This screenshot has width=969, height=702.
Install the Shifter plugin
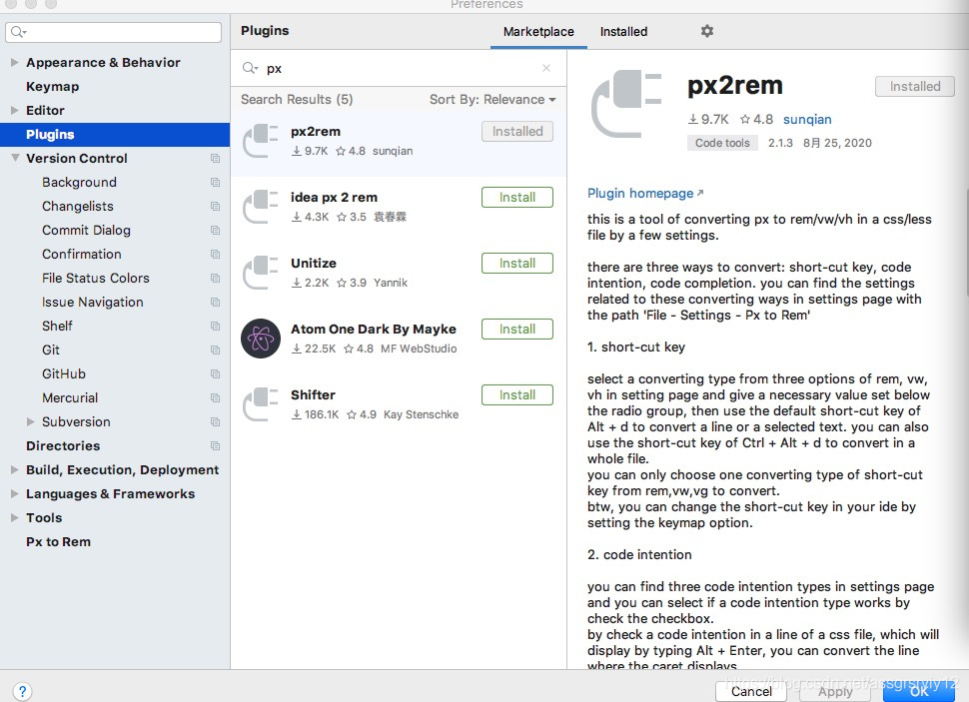tap(517, 394)
